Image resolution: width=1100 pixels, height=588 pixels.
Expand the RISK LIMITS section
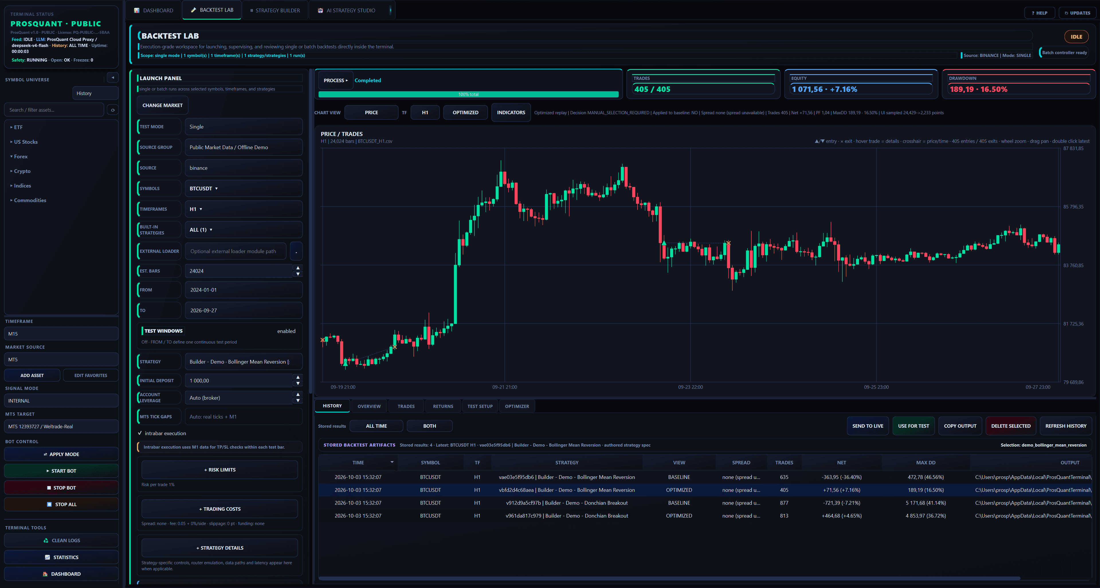219,470
